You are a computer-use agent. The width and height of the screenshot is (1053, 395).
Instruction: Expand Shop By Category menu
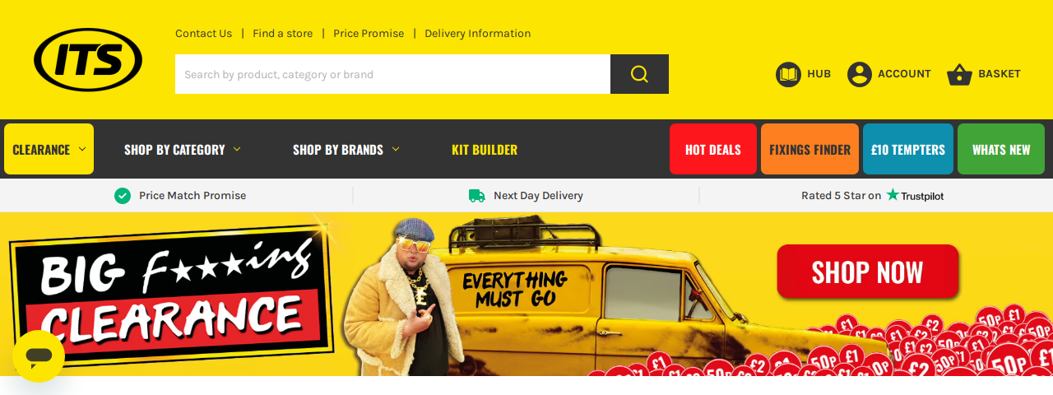(183, 150)
